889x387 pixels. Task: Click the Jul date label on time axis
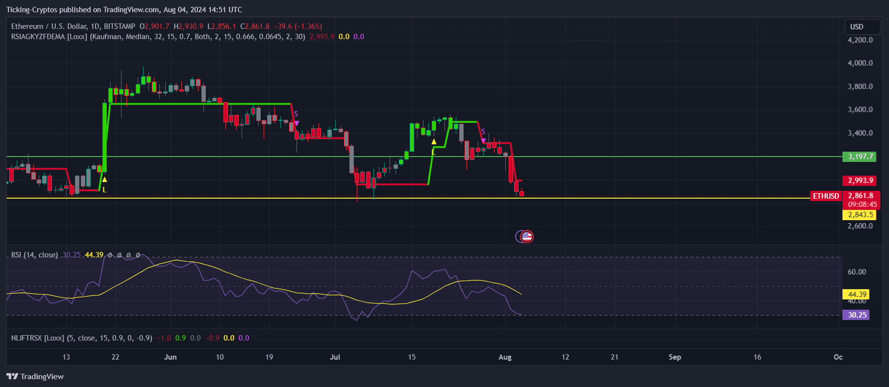(335, 357)
